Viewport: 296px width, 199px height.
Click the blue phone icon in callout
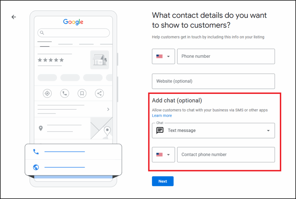36,152
